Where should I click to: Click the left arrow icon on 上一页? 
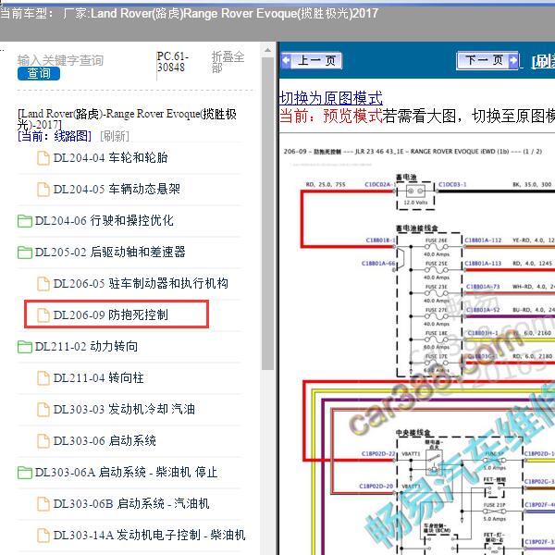tap(286, 60)
